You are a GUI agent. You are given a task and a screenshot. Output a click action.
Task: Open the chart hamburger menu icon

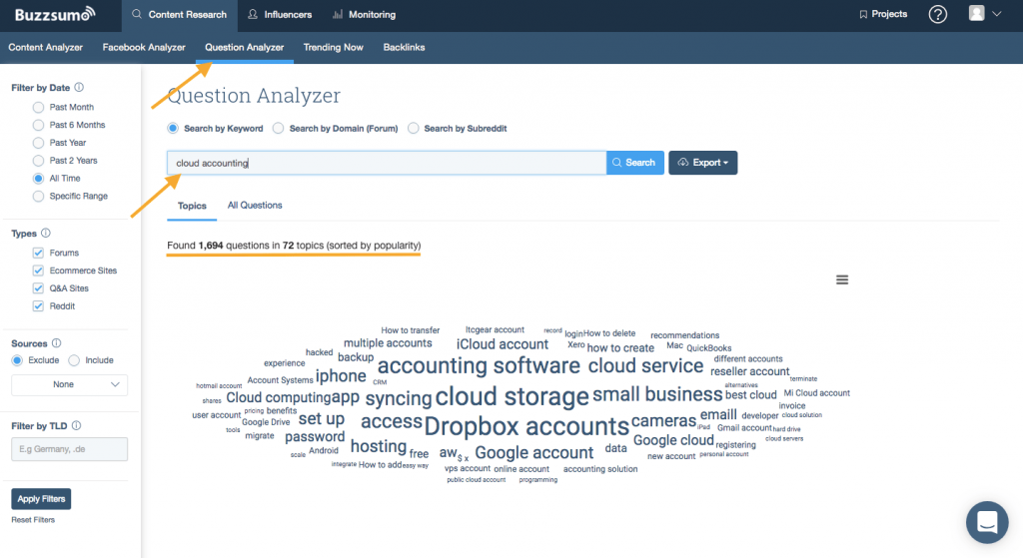point(842,279)
